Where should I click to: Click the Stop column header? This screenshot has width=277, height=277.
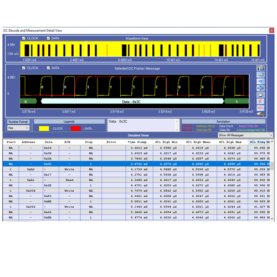tap(89, 142)
